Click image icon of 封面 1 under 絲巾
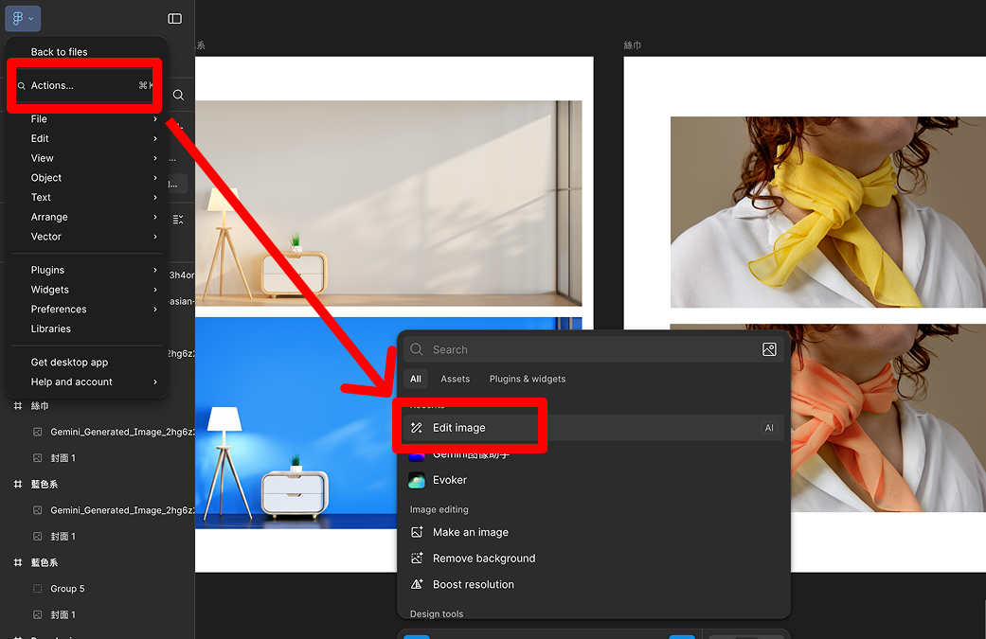986x639 pixels. tap(38, 458)
